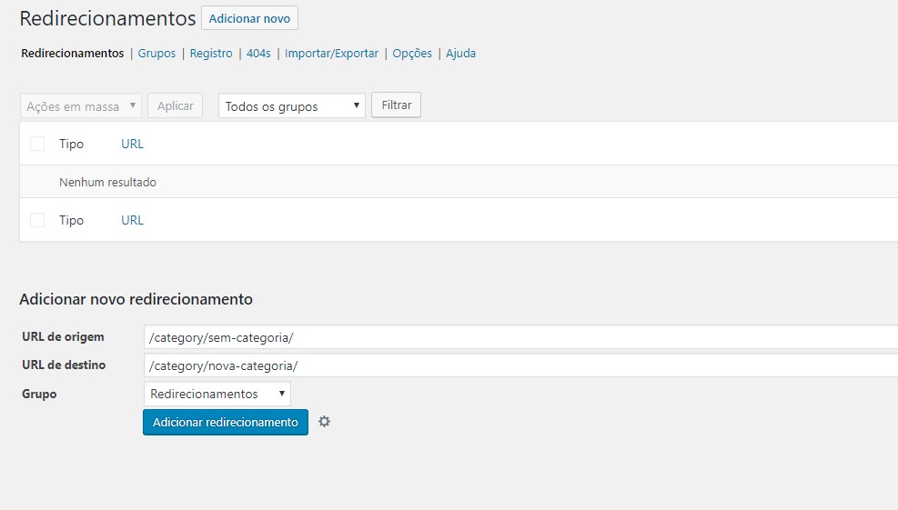Screen dimensions: 898x510
Task: Open the 'Ações em massa' dropdown
Action: point(81,105)
